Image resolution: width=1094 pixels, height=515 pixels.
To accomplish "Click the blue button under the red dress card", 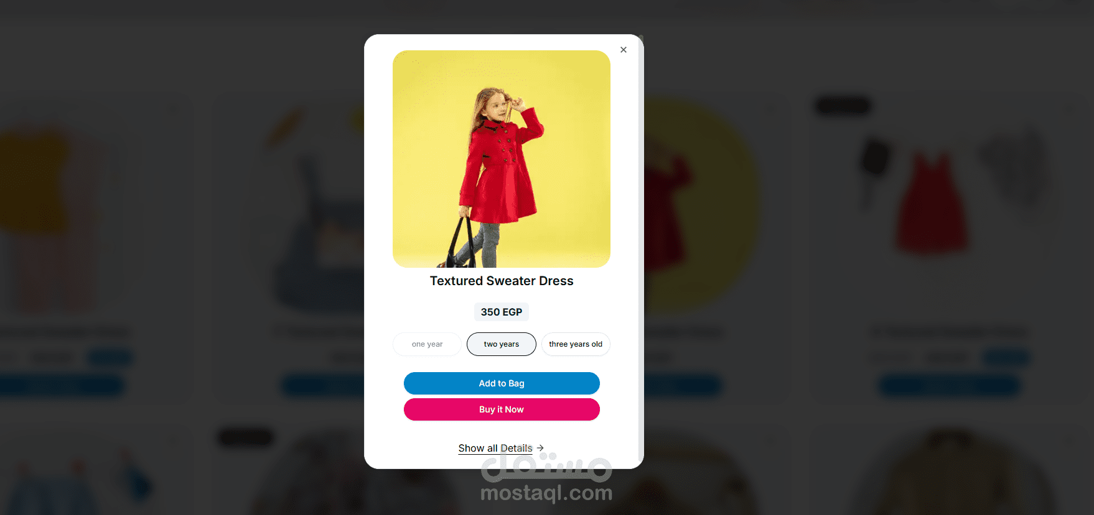I will 950,386.
